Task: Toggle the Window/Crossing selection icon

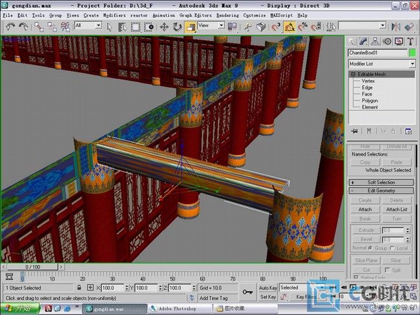Action: [149, 26]
